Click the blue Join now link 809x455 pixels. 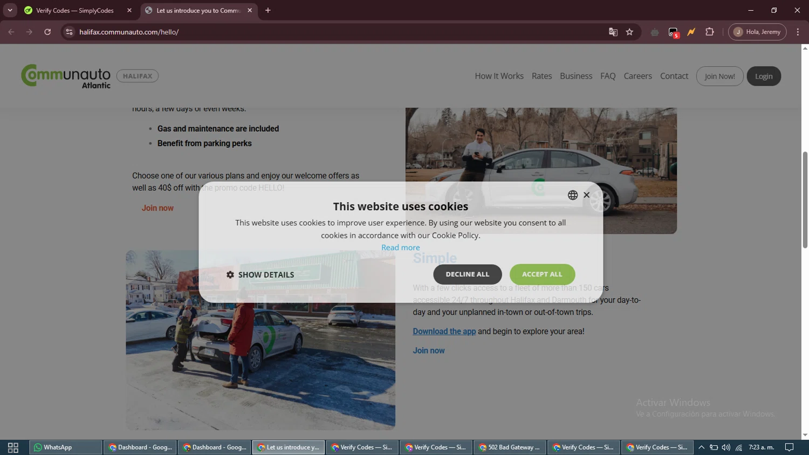(429, 350)
